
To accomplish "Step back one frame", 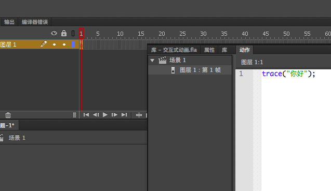I will 96,114.
